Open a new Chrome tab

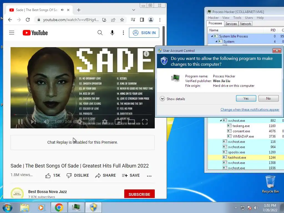click(78, 10)
